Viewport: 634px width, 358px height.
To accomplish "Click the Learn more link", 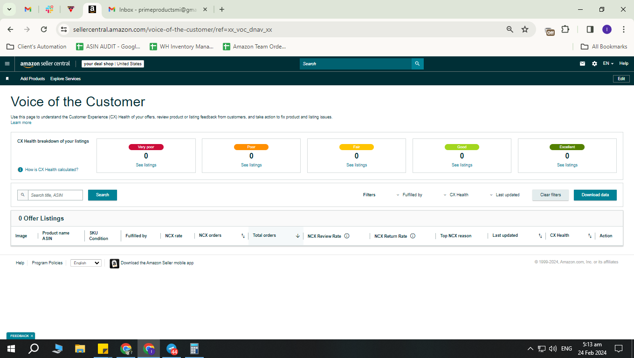I will click(21, 123).
